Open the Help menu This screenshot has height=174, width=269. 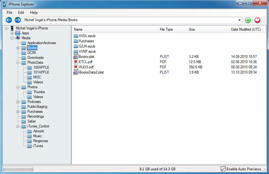click(x=34, y=13)
